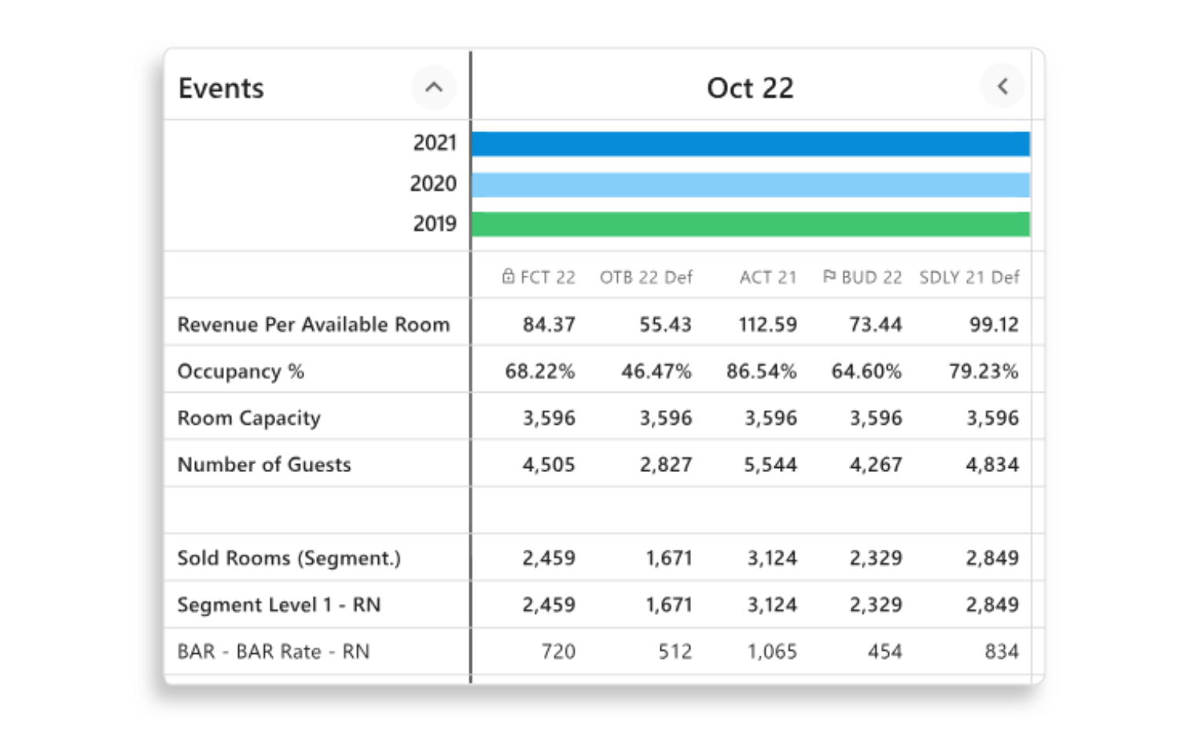Select the Revenue Per Available Room row

(313, 324)
